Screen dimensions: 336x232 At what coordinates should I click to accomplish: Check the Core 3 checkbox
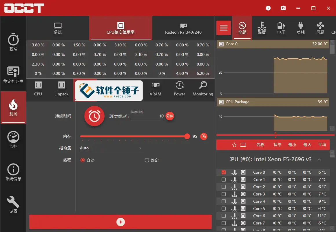click(224, 194)
